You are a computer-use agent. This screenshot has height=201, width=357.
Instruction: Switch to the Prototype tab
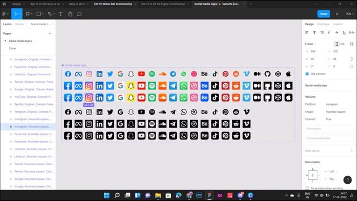point(324,24)
